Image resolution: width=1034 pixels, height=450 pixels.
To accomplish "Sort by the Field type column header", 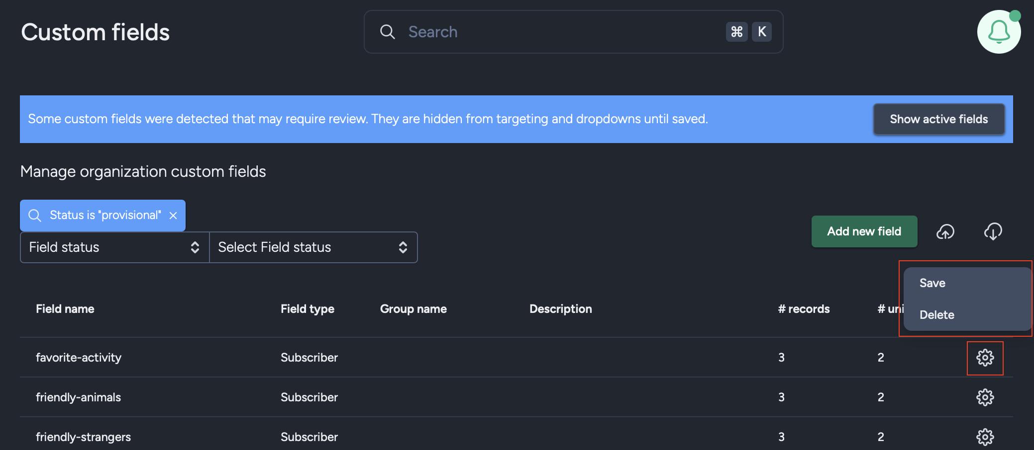I will click(308, 309).
